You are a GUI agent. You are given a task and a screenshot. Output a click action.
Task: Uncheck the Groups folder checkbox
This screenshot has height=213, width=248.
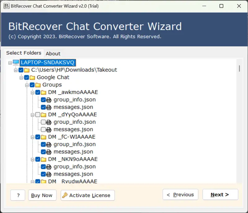[32, 85]
